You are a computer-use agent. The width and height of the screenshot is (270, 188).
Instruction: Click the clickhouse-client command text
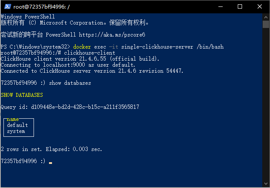(89, 53)
